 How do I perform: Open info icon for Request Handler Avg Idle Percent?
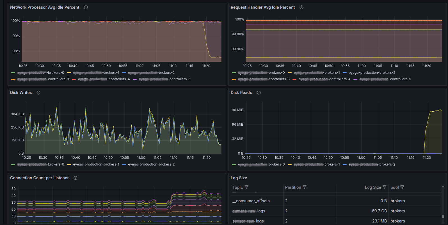pyautogui.click(x=301, y=7)
